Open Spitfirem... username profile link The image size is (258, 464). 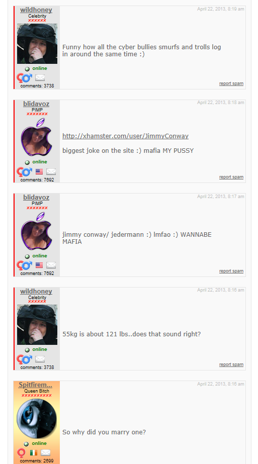tap(35, 385)
